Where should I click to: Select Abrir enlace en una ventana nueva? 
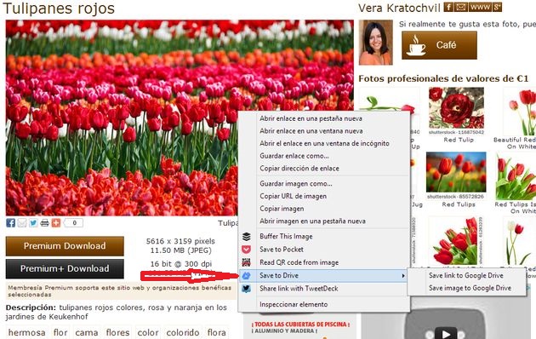pyautogui.click(x=311, y=131)
